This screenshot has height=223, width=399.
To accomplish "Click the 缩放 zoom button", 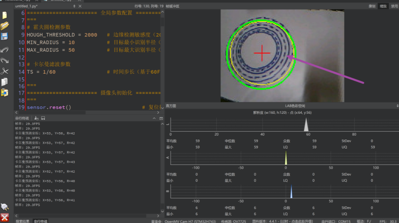I will point(383,6).
